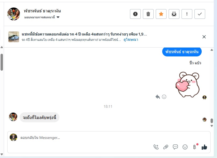Image resolution: width=217 pixels, height=158 pixels.
Task: Click the chat scrollbar down arrow
Action: pos(212,126)
